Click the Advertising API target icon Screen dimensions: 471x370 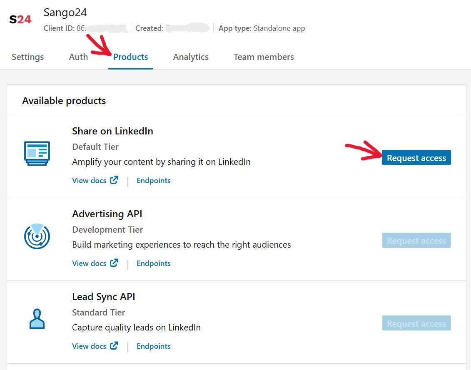click(x=37, y=236)
